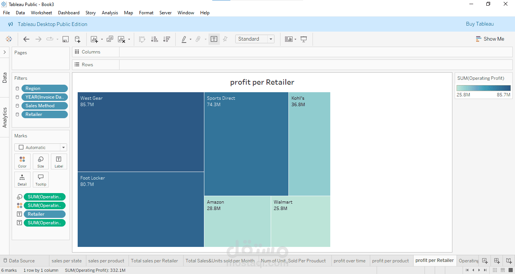Screen dimensions: 515x274
Task: Click the SUM(Operating Profit) color pill
Action: coord(44,205)
